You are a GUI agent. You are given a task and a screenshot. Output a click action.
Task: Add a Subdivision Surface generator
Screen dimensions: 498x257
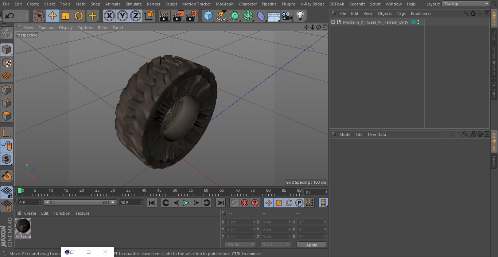[235, 16]
